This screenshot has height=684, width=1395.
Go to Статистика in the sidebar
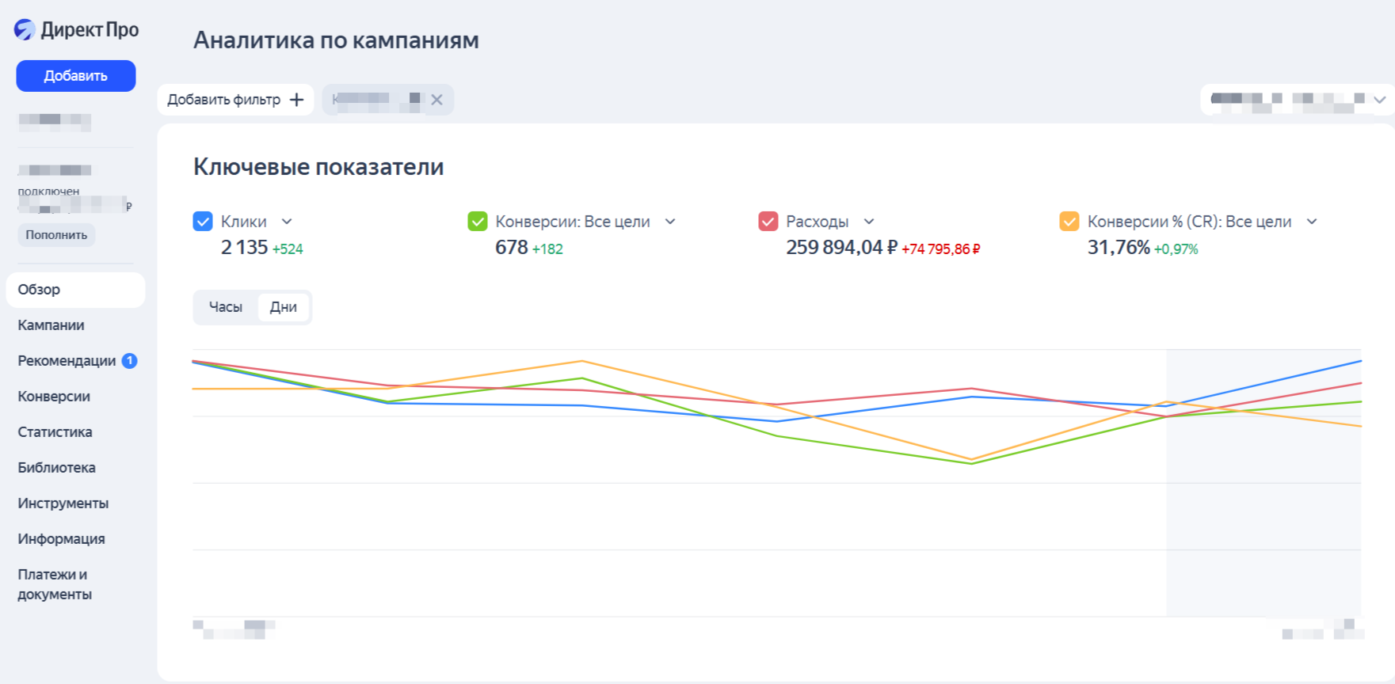coord(55,432)
